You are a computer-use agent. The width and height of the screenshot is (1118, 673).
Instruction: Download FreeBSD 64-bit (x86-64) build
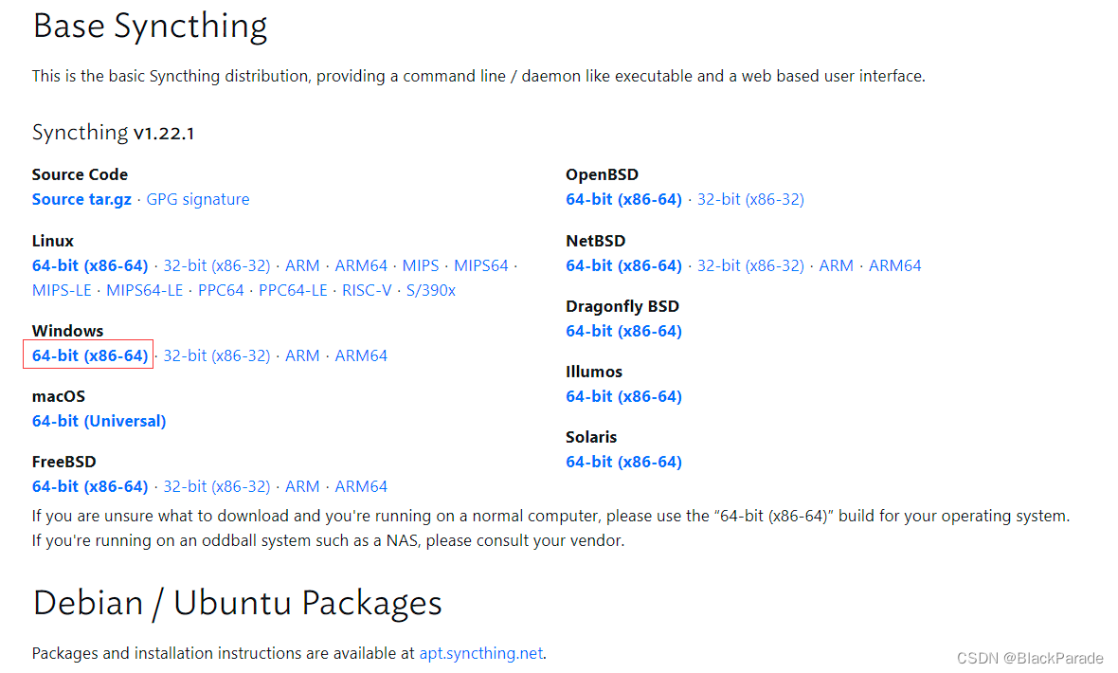click(x=90, y=486)
